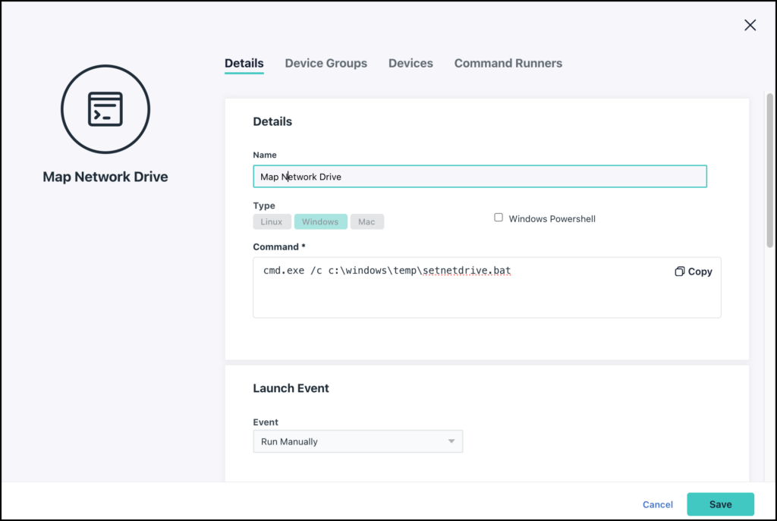Click the Details section heading
The image size is (777, 521).
click(272, 121)
